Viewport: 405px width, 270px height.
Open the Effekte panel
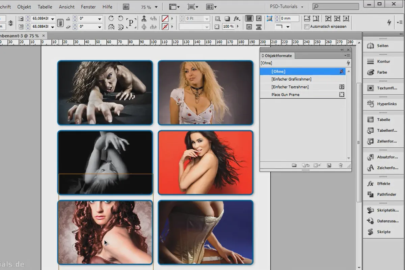[383, 184]
